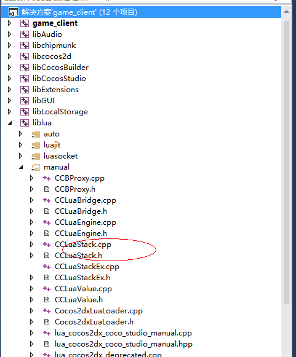Click the luajit filter folder icon
This screenshot has width=296, height=357.
36,145
